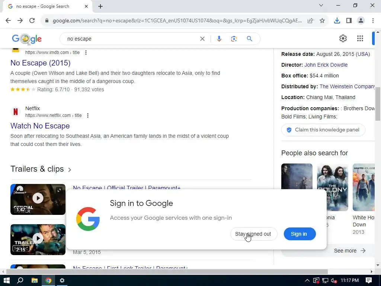
Task: Share this page from the address bar
Action: click(310, 21)
